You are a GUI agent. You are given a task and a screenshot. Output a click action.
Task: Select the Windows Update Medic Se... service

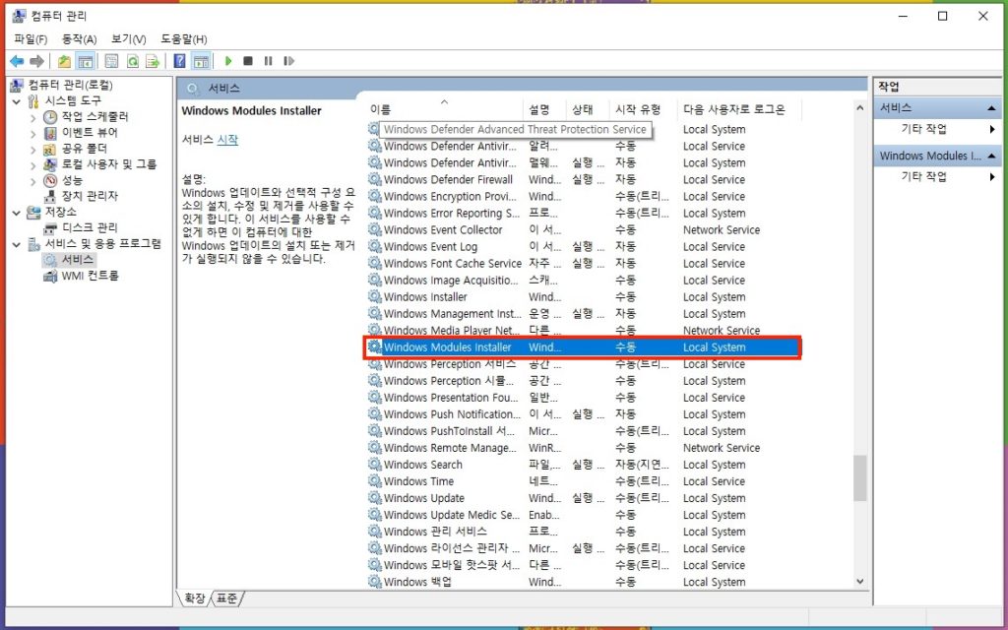[x=583, y=514]
